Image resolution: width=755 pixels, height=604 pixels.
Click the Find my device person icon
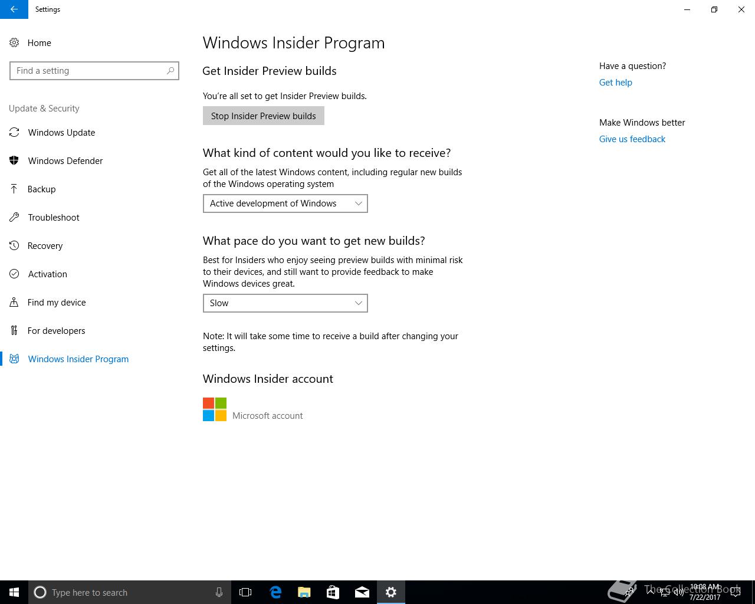[14, 303]
